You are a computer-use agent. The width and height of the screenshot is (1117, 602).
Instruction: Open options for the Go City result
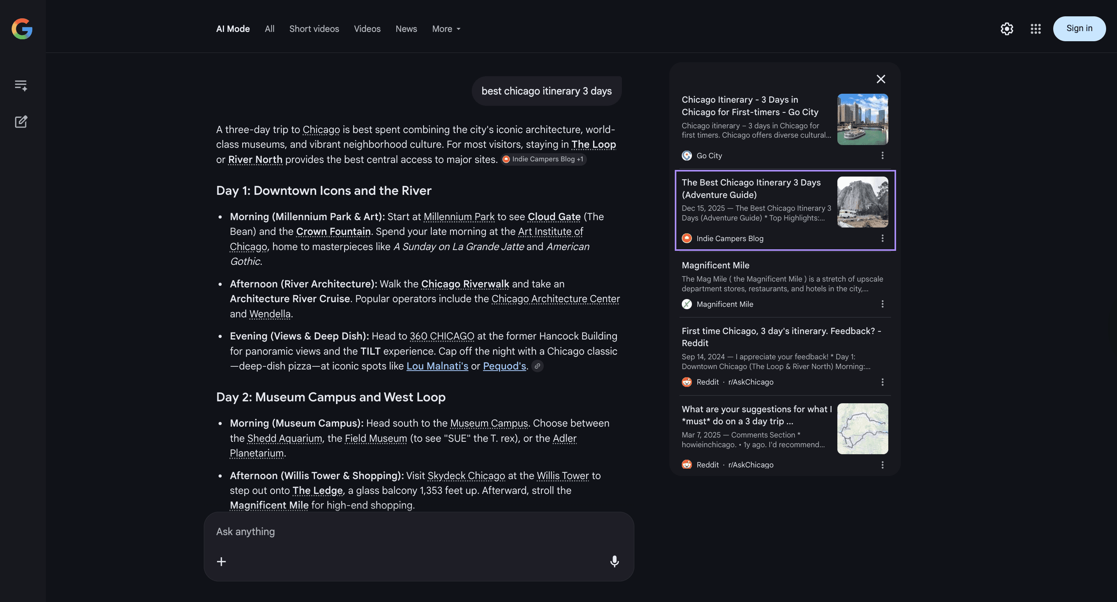(x=882, y=155)
